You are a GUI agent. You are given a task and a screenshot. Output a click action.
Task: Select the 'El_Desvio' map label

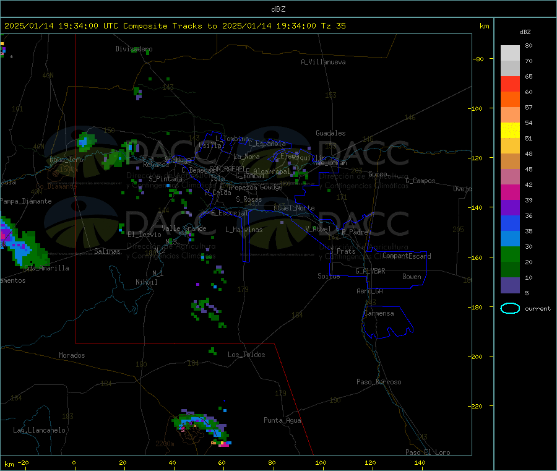tap(145, 235)
